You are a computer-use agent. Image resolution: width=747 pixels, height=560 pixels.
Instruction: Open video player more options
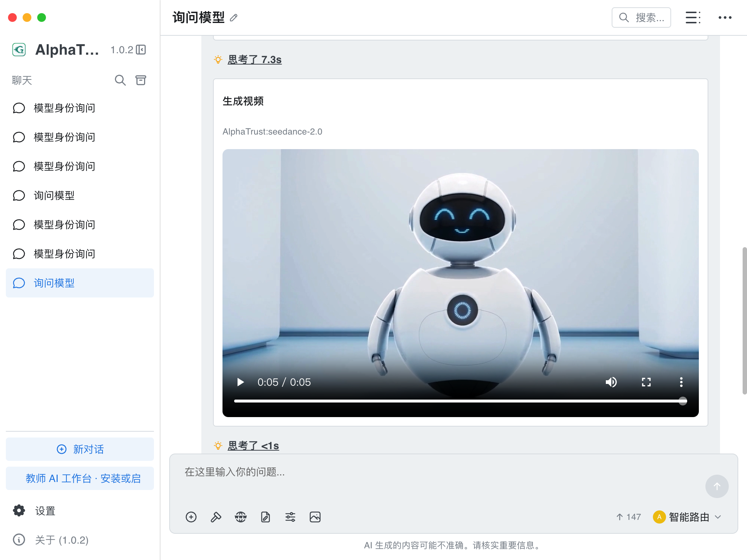[681, 382]
